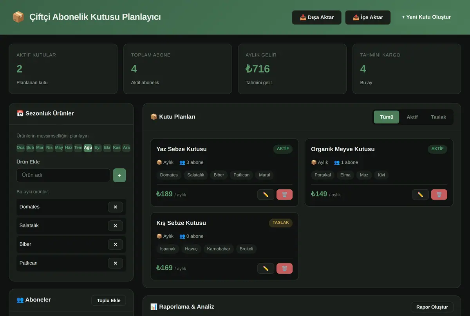
Task: Delete the Yaz Sebze Kutusu plan
Action: tap(284, 194)
